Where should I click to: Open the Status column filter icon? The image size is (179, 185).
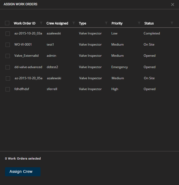pos(172,23)
